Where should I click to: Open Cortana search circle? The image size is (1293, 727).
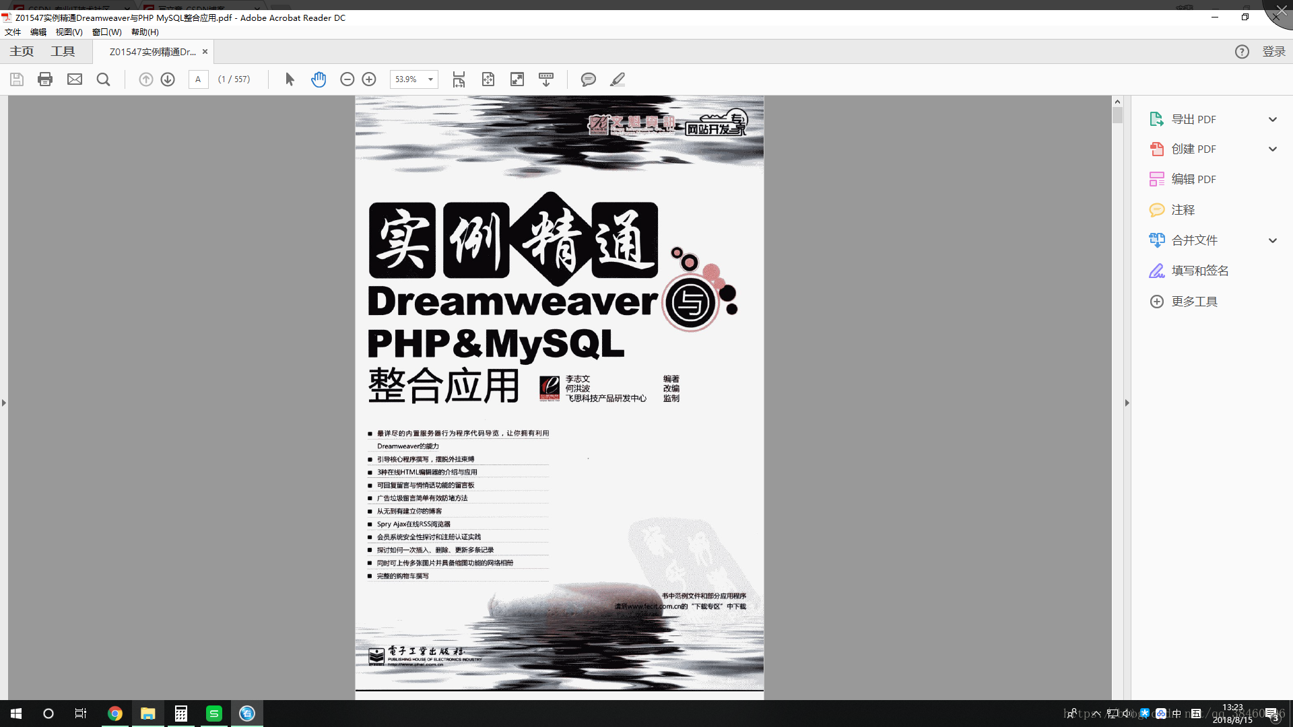coord(48,714)
